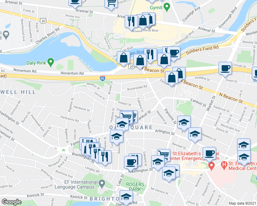Screen dimensions: 257x206
Task: Open the Google logo link
Action: [11, 202]
